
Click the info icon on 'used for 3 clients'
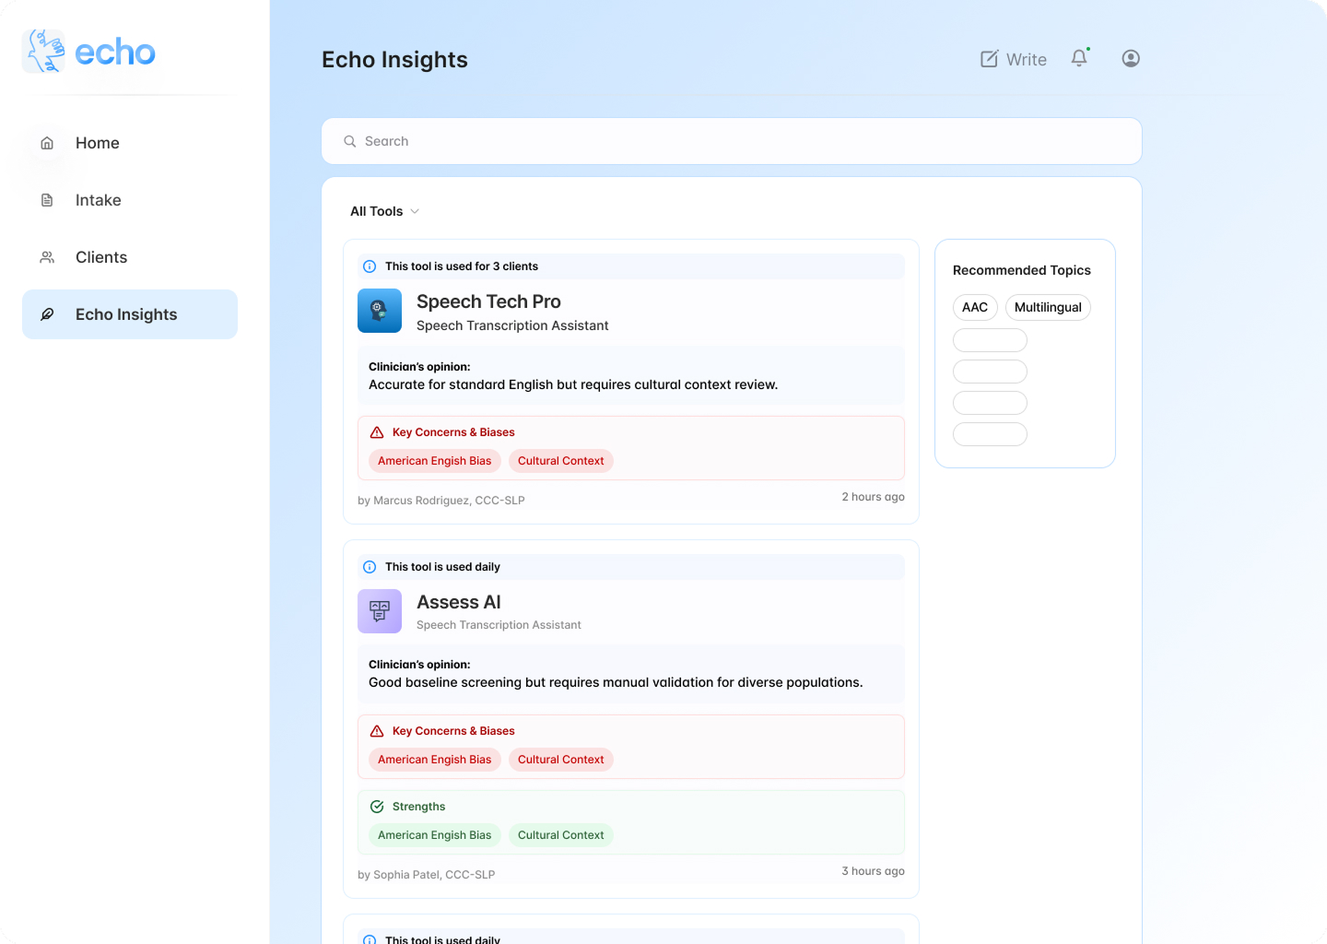tap(370, 265)
